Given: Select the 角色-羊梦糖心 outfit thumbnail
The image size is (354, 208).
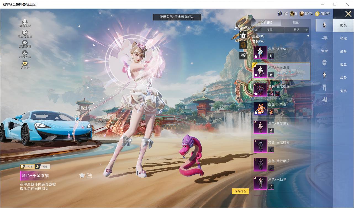Looking at the screenshot, I should point(260,127).
